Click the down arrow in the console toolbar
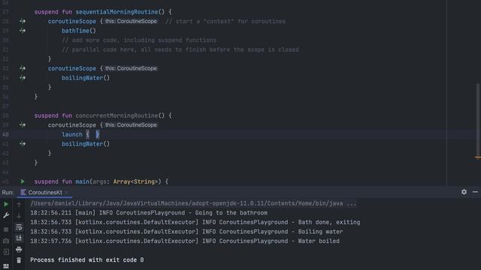481x270 pixels. (x=19, y=215)
